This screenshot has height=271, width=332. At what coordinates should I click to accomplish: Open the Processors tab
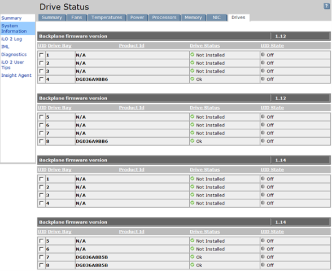tap(164, 18)
